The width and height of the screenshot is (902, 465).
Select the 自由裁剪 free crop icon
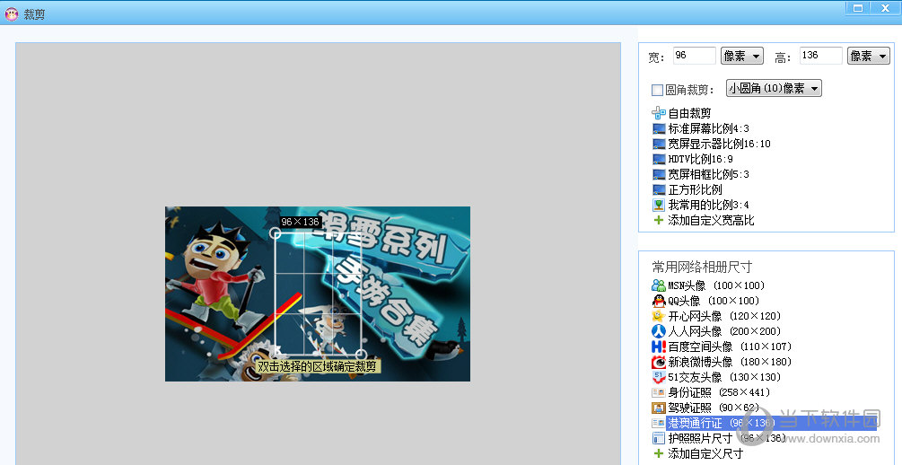[659, 113]
